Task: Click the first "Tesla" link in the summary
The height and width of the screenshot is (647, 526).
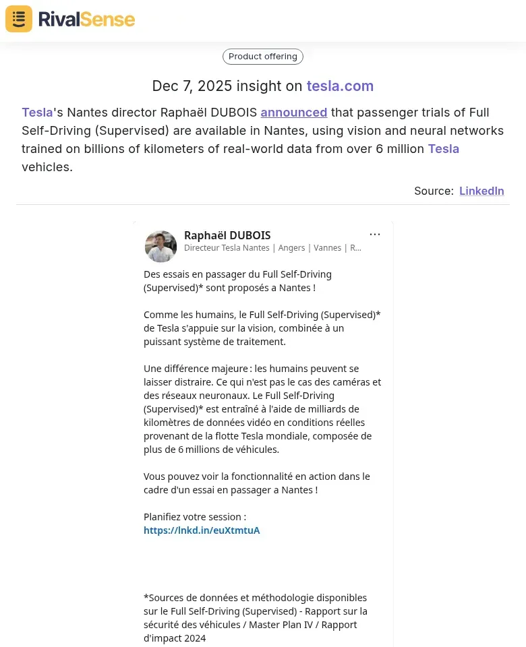Action: pyautogui.click(x=37, y=113)
